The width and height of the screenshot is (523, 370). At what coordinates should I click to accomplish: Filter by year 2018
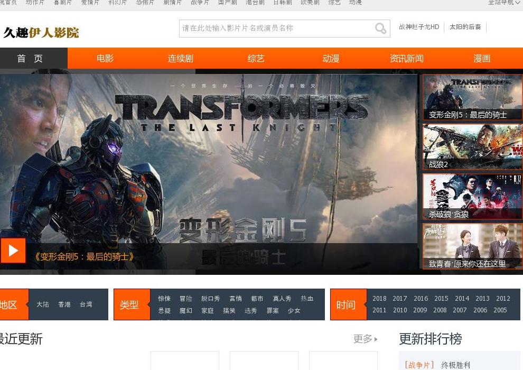point(380,298)
